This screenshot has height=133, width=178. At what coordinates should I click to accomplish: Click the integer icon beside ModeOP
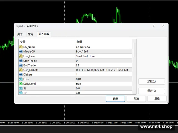pyautogui.click(x=21, y=52)
